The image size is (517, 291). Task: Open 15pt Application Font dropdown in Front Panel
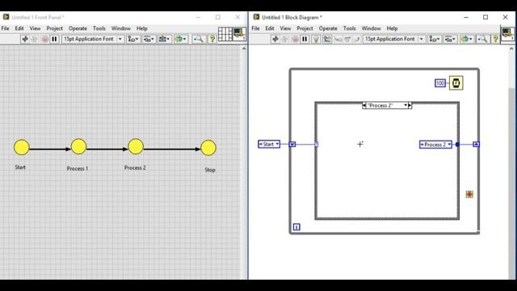(93, 39)
